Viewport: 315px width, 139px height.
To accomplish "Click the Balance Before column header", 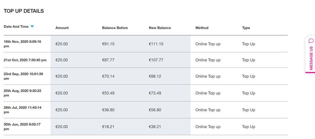I will (115, 28).
